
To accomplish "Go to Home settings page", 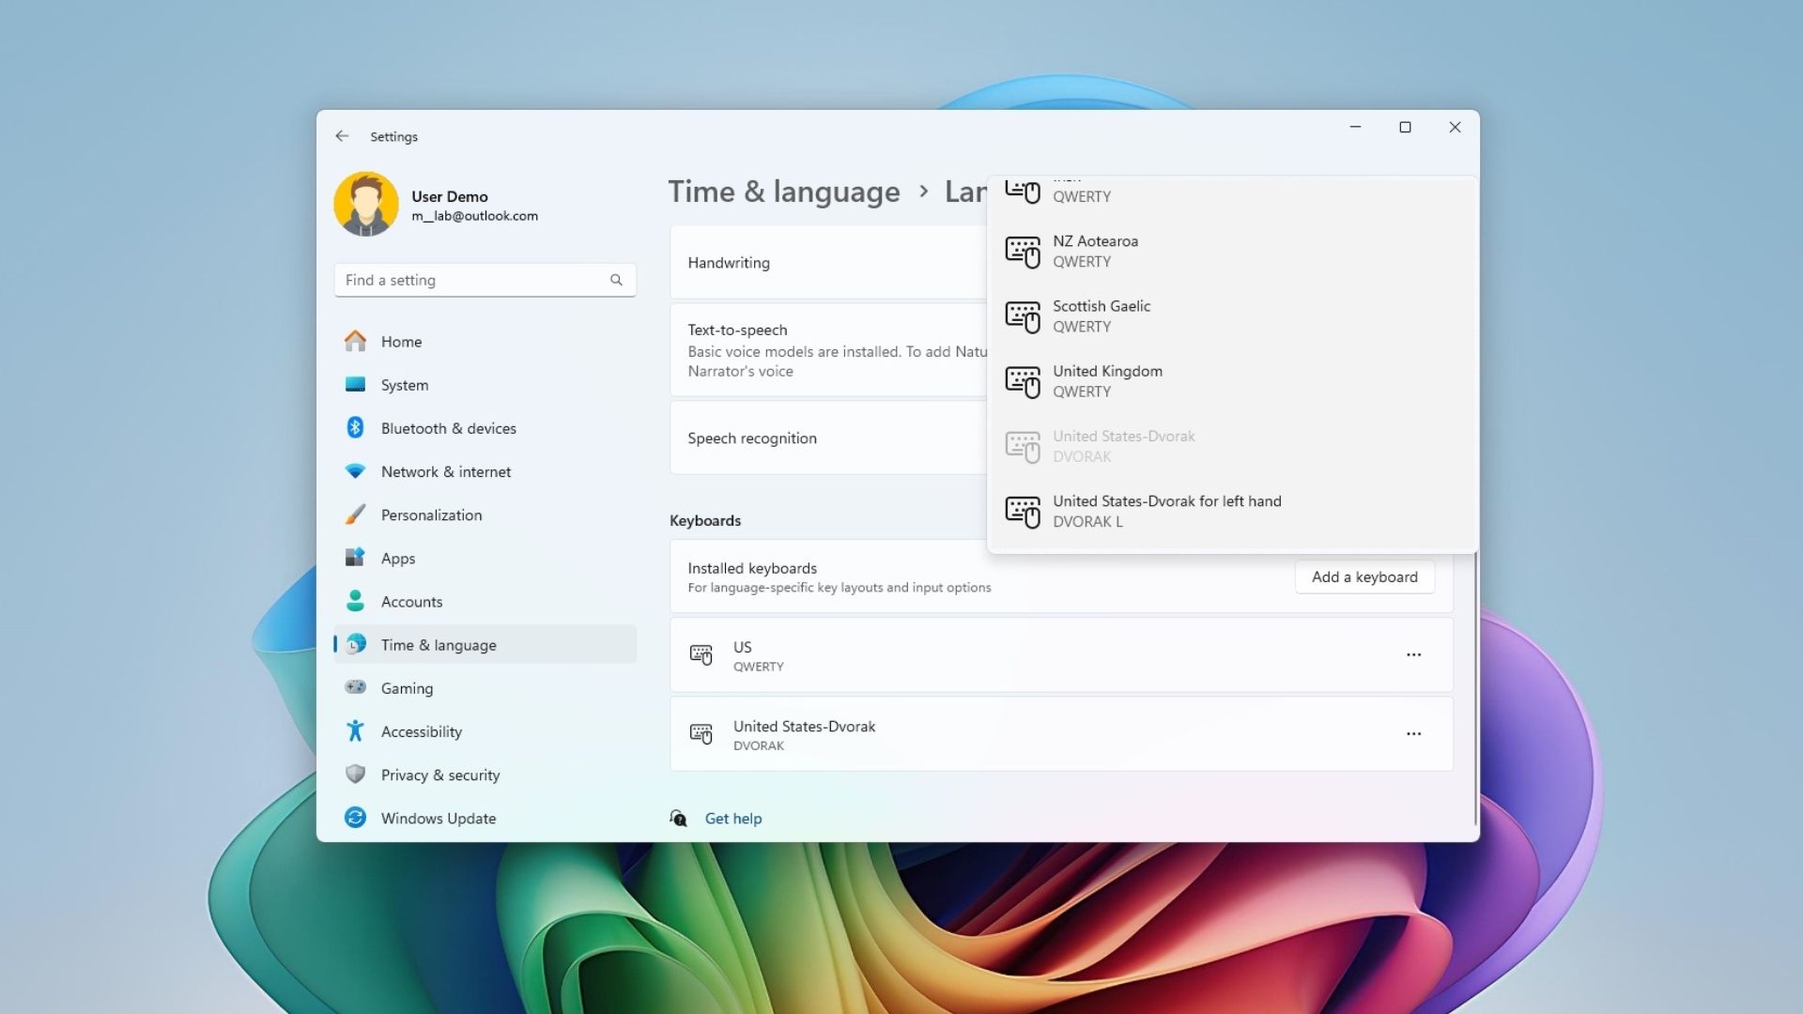I will tap(485, 342).
